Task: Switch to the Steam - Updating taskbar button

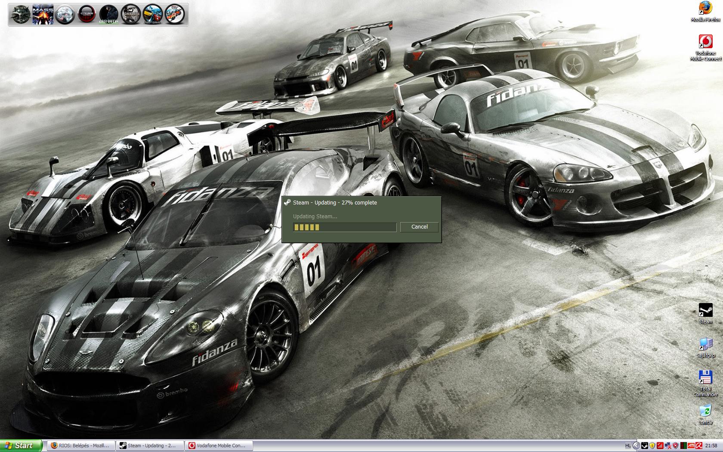Action: (x=151, y=446)
